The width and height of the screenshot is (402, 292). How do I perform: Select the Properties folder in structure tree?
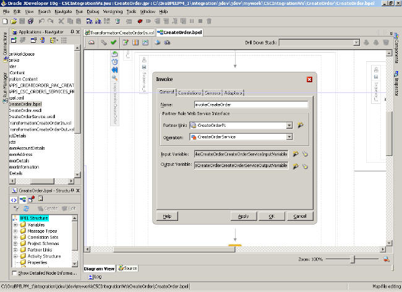[x=37, y=262]
